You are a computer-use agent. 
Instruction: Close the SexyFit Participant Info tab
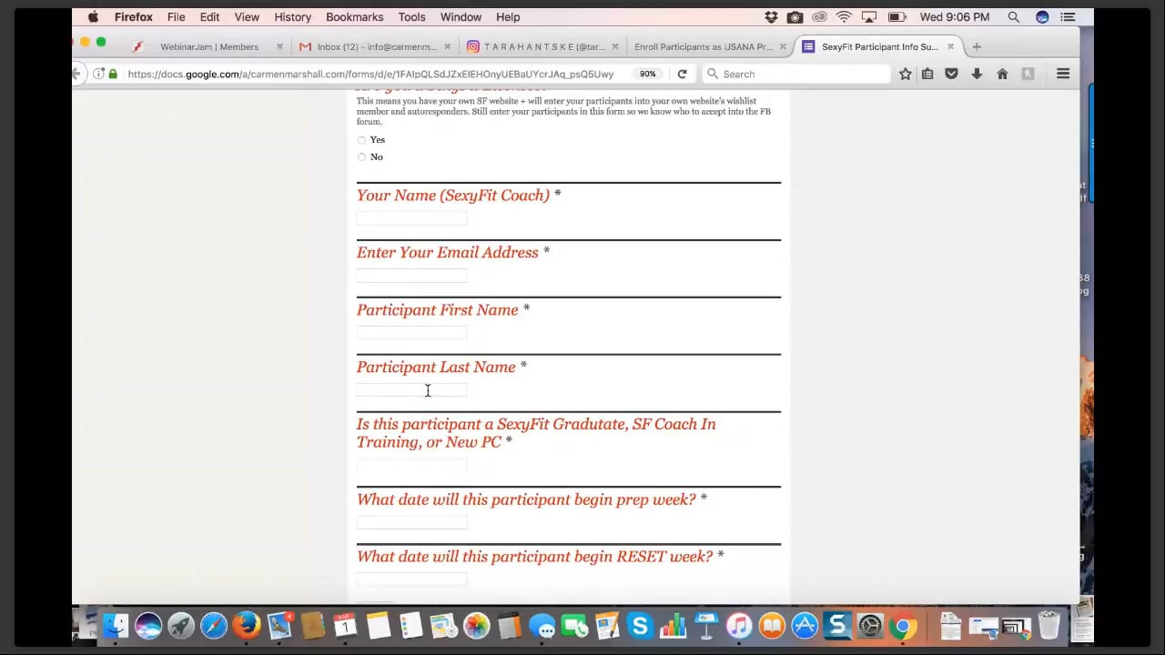coord(950,46)
